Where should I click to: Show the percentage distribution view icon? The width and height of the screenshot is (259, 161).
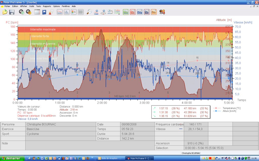(x=74, y=12)
